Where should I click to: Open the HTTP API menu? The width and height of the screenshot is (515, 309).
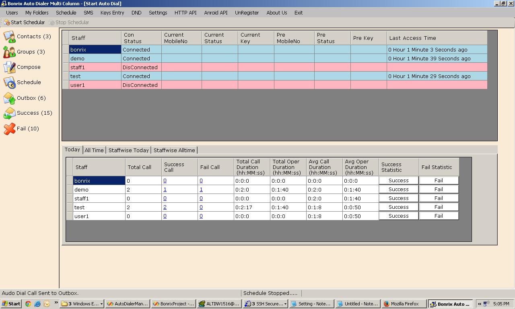click(185, 13)
